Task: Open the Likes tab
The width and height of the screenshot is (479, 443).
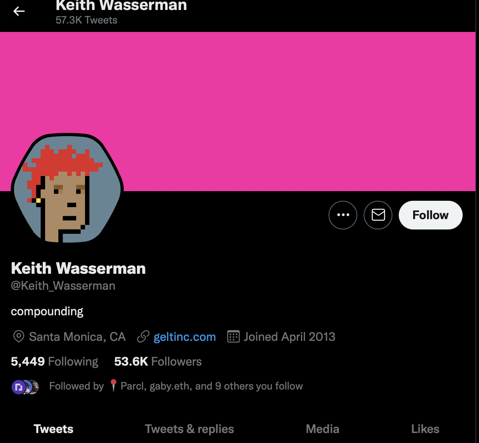Action: pos(425,429)
